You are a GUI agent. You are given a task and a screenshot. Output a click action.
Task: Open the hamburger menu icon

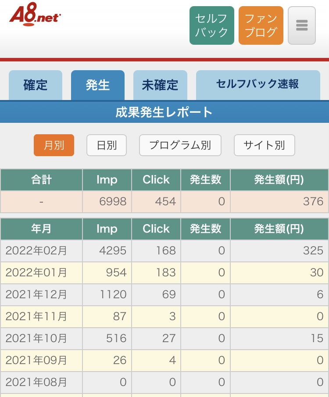[301, 25]
